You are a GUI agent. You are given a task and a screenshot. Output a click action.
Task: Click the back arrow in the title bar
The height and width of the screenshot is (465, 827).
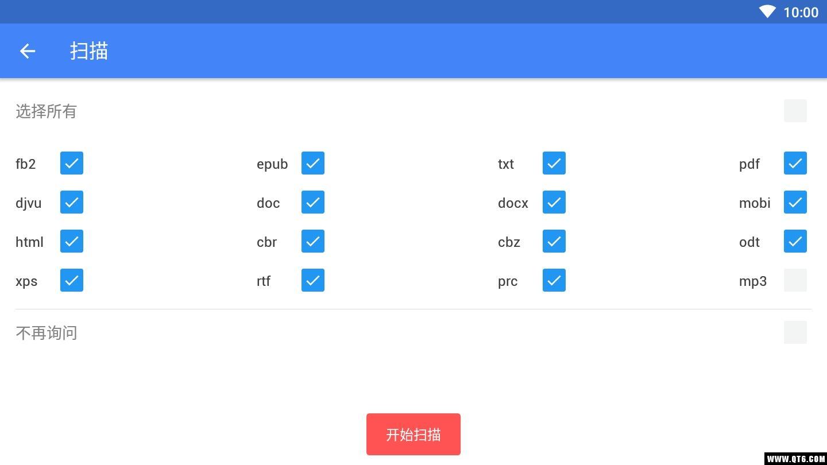[x=27, y=51]
